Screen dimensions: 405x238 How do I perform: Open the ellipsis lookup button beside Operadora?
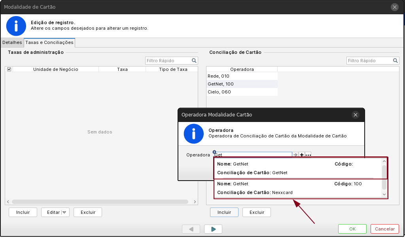(308, 155)
